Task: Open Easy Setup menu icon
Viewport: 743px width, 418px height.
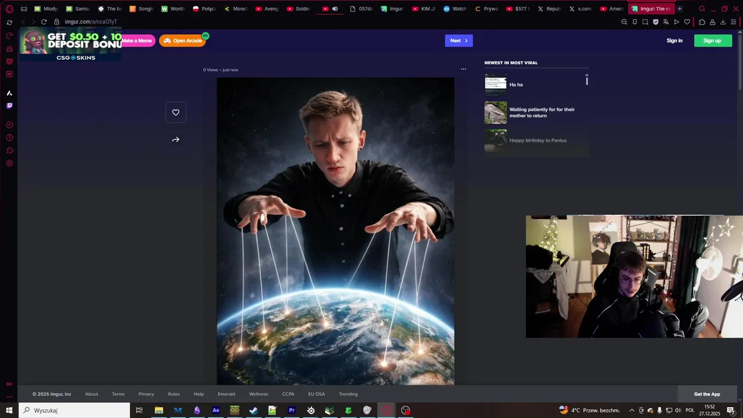Action: (x=734, y=22)
